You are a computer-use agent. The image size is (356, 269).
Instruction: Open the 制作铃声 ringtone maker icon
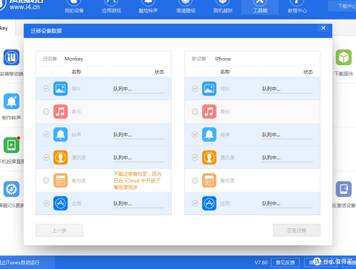tap(11, 101)
